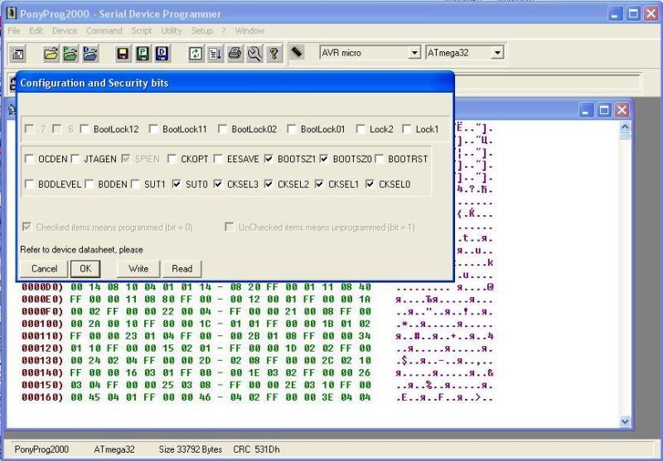The width and height of the screenshot is (663, 461).
Task: Click the chip icon beside device family
Action: [296, 52]
